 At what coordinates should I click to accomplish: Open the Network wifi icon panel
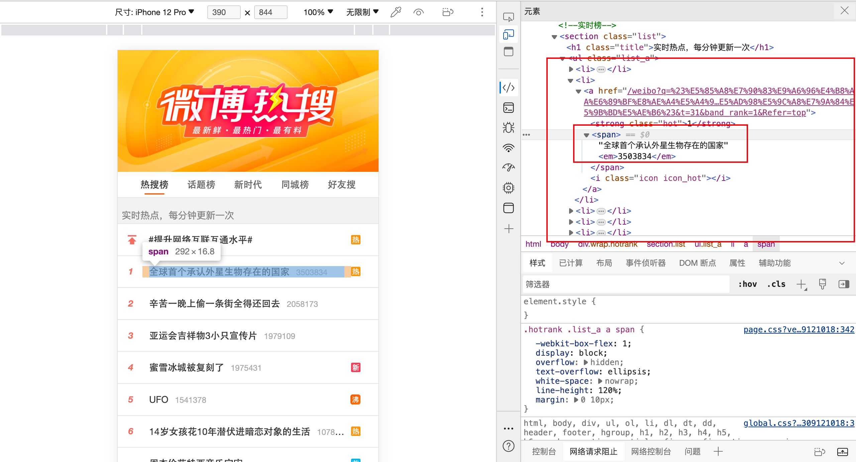(509, 148)
